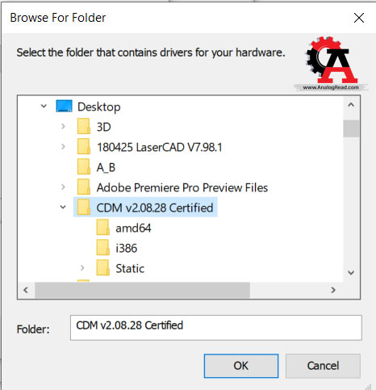The height and width of the screenshot is (390, 376).
Task: Select the amd64 folder label
Action: (133, 229)
